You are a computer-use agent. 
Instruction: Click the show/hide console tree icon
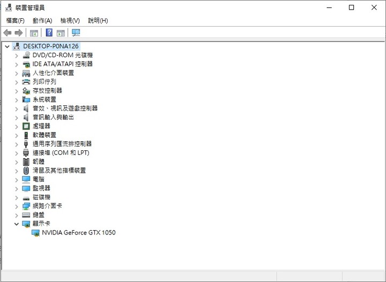click(x=34, y=33)
